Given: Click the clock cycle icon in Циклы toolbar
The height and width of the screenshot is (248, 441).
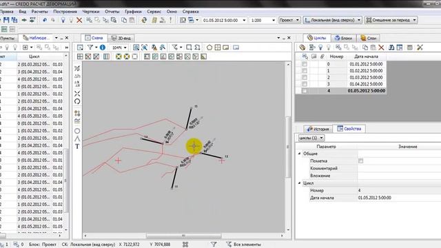Looking at the screenshot, I should click(302, 48).
